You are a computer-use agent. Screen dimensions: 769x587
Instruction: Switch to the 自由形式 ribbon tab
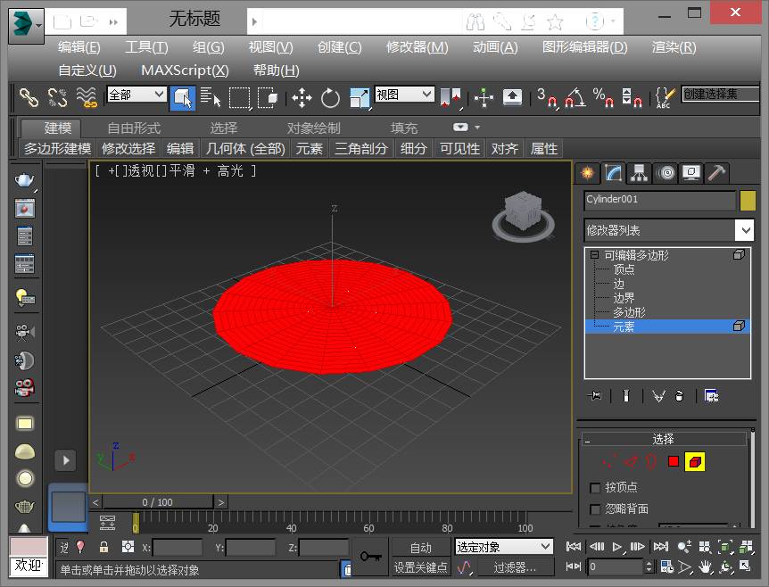(134, 128)
